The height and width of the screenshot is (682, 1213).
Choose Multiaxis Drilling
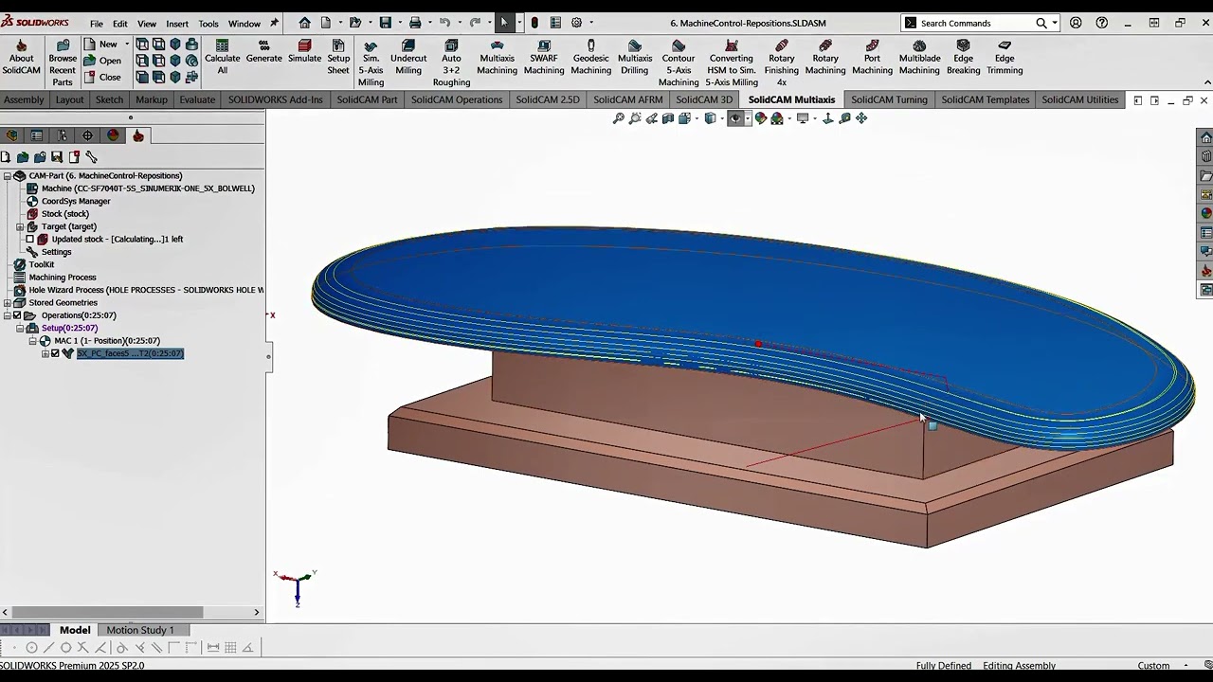point(635,58)
